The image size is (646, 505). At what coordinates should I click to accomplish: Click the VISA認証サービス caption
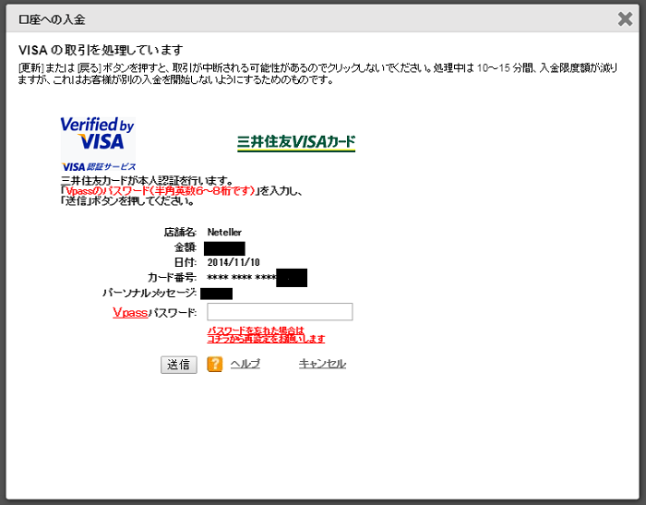[99, 166]
